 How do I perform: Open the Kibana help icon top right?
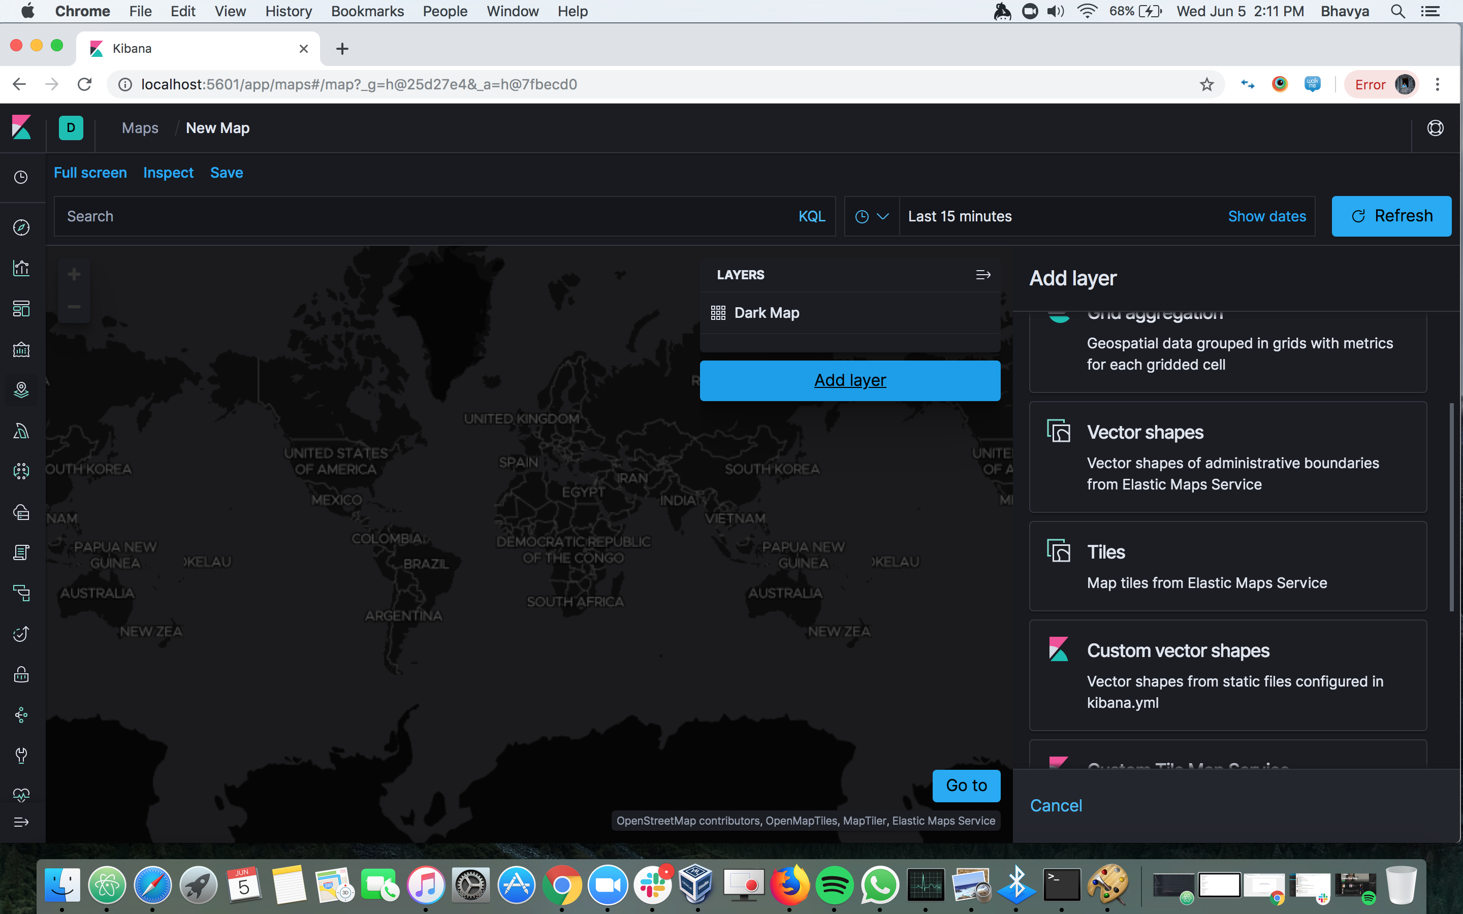click(x=1435, y=127)
